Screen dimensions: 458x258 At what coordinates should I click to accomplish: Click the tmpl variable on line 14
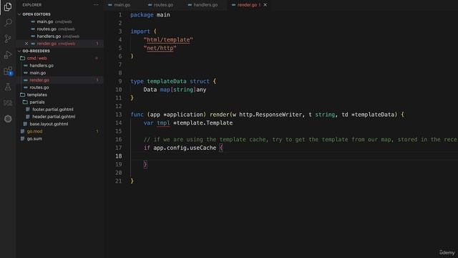[163, 123]
